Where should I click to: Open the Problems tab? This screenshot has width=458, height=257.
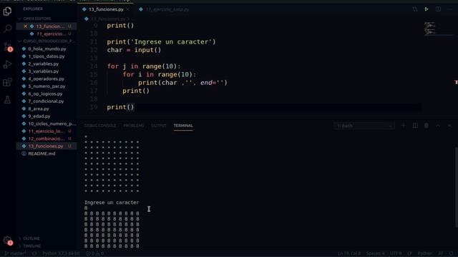point(134,126)
